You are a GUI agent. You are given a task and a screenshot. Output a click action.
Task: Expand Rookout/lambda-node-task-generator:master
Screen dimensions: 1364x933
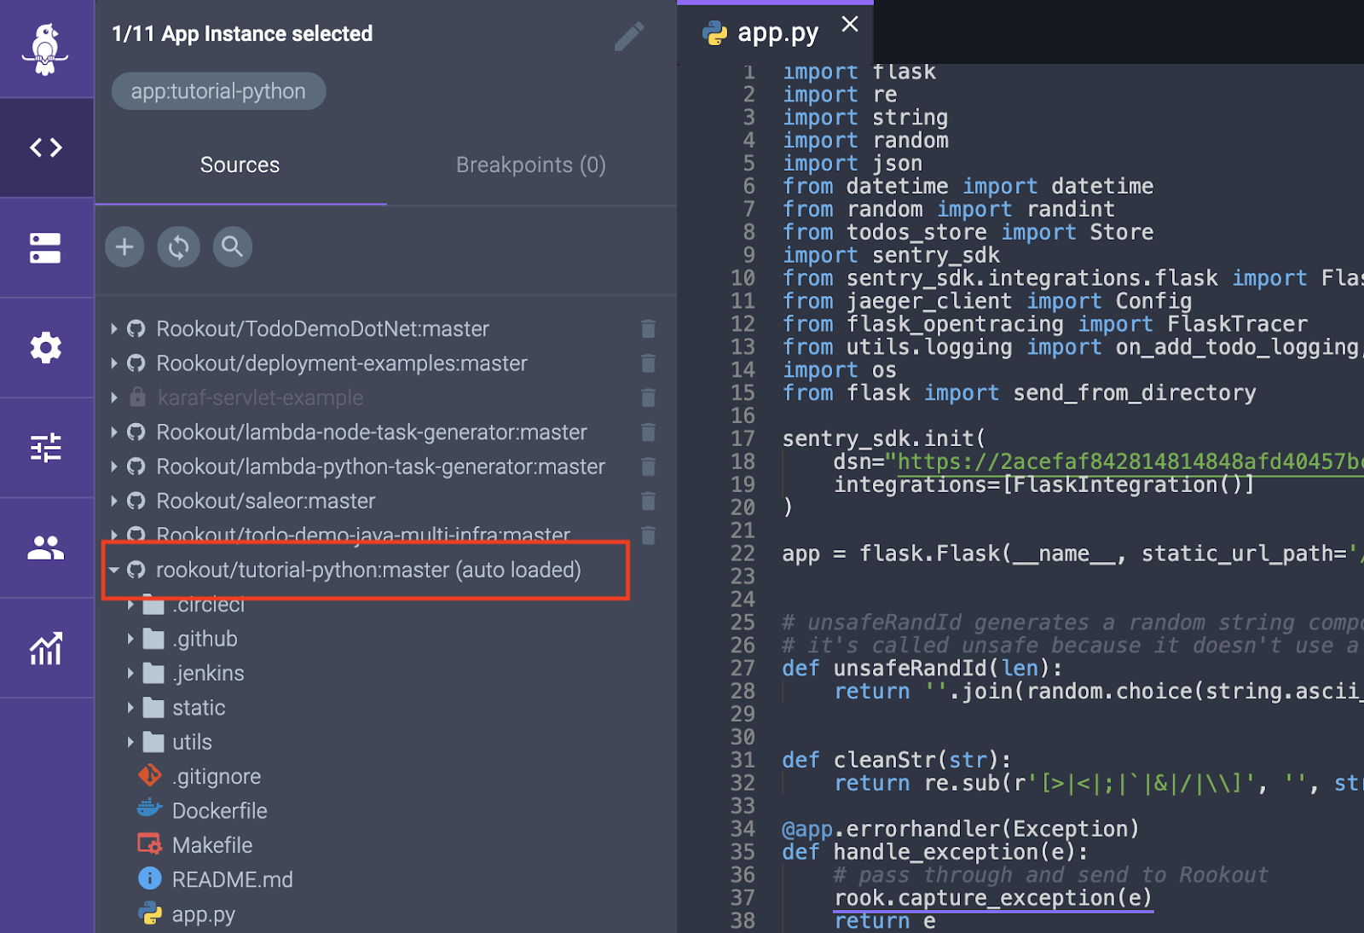[x=113, y=432]
